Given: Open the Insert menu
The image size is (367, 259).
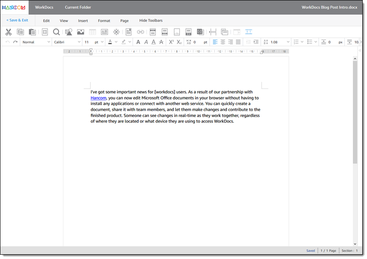Looking at the screenshot, I should point(83,21).
